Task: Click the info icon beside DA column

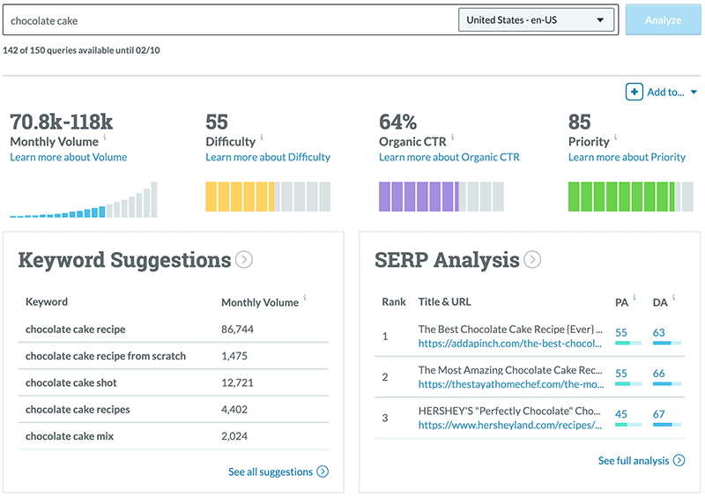Action: pos(673,297)
